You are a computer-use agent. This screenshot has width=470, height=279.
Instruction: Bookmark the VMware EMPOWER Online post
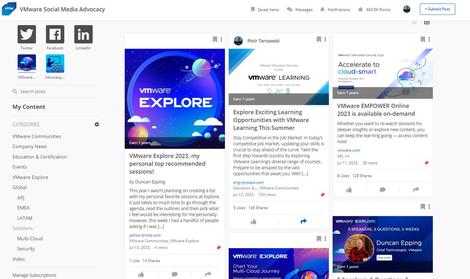point(423,40)
